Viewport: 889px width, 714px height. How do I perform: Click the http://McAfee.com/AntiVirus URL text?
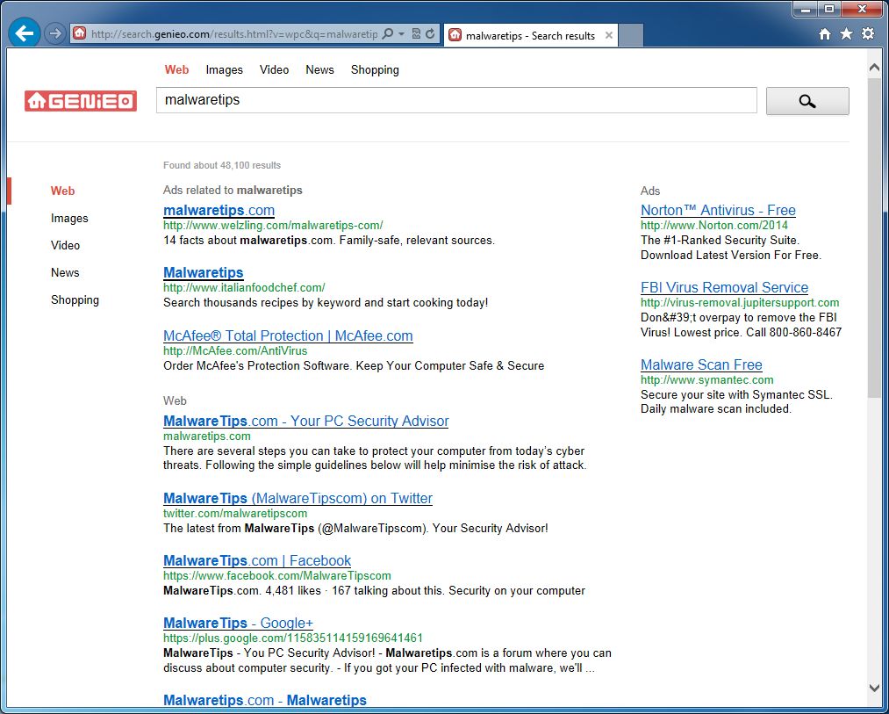(x=235, y=350)
